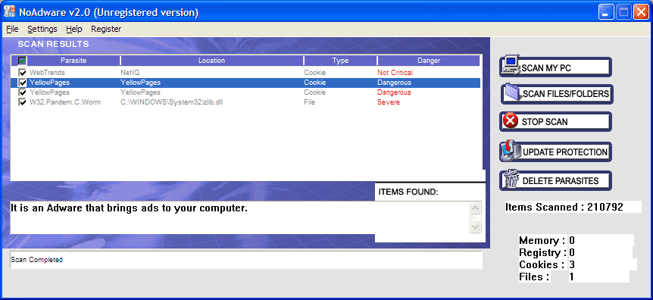Uncheck the highlighted YellowPages row checkbox
This screenshot has height=300, width=653.
pyautogui.click(x=22, y=83)
